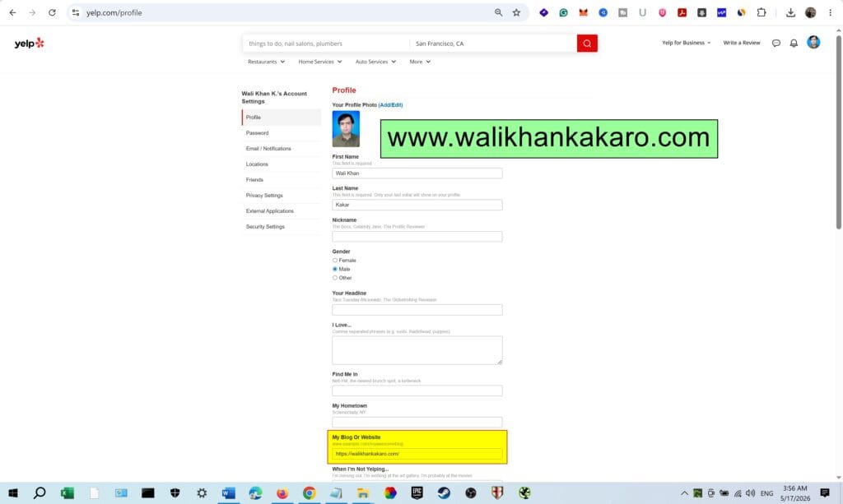
Task: Open the site information icon beside the URL
Action: point(76,12)
